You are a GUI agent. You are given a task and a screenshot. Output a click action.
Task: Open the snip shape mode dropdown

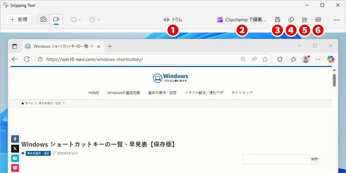pos(76,20)
